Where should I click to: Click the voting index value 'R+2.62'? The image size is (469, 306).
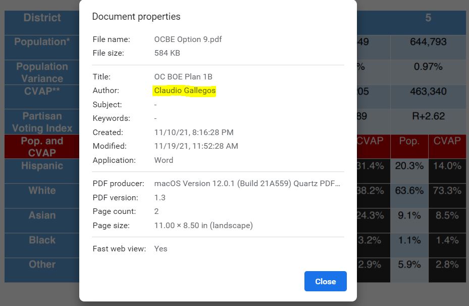[x=428, y=116]
